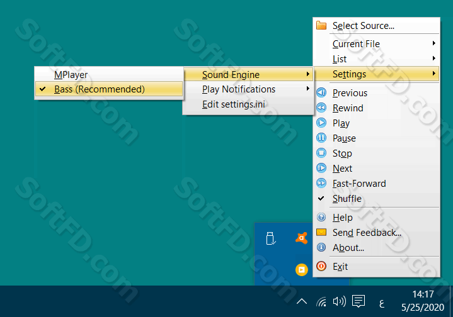This screenshot has height=317, width=453.
Task: Click the Stop square icon
Action: pos(321,153)
